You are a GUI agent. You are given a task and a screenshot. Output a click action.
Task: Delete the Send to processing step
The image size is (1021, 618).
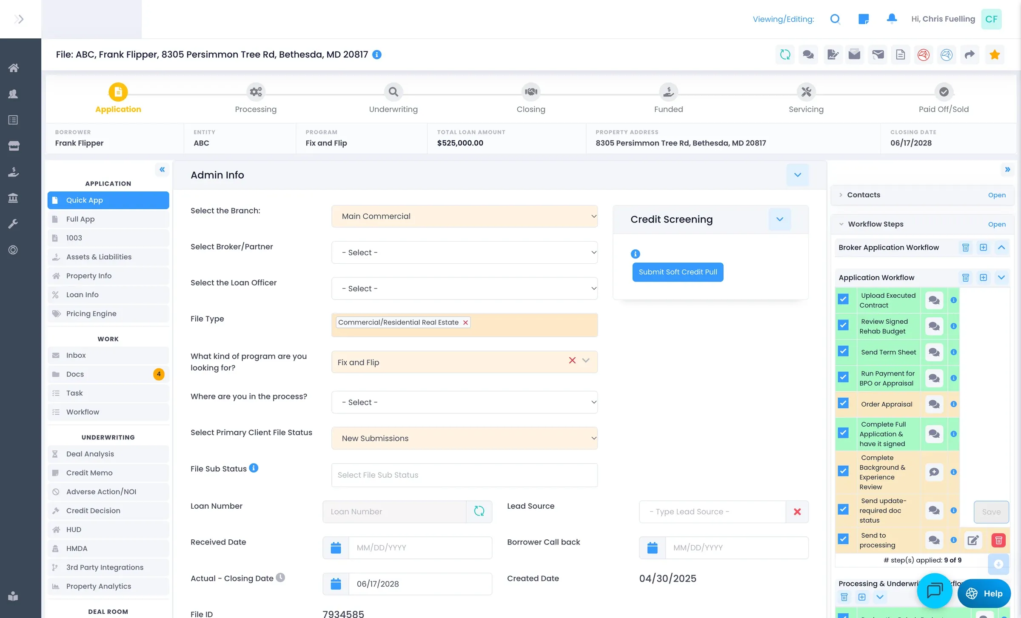(x=998, y=540)
